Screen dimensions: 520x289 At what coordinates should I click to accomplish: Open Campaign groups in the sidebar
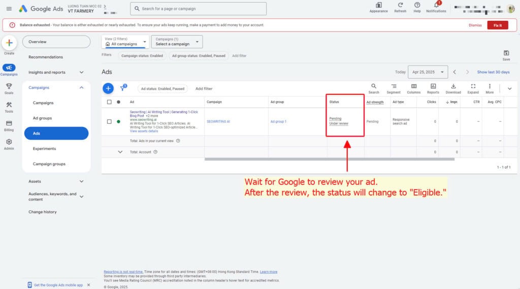pos(49,164)
